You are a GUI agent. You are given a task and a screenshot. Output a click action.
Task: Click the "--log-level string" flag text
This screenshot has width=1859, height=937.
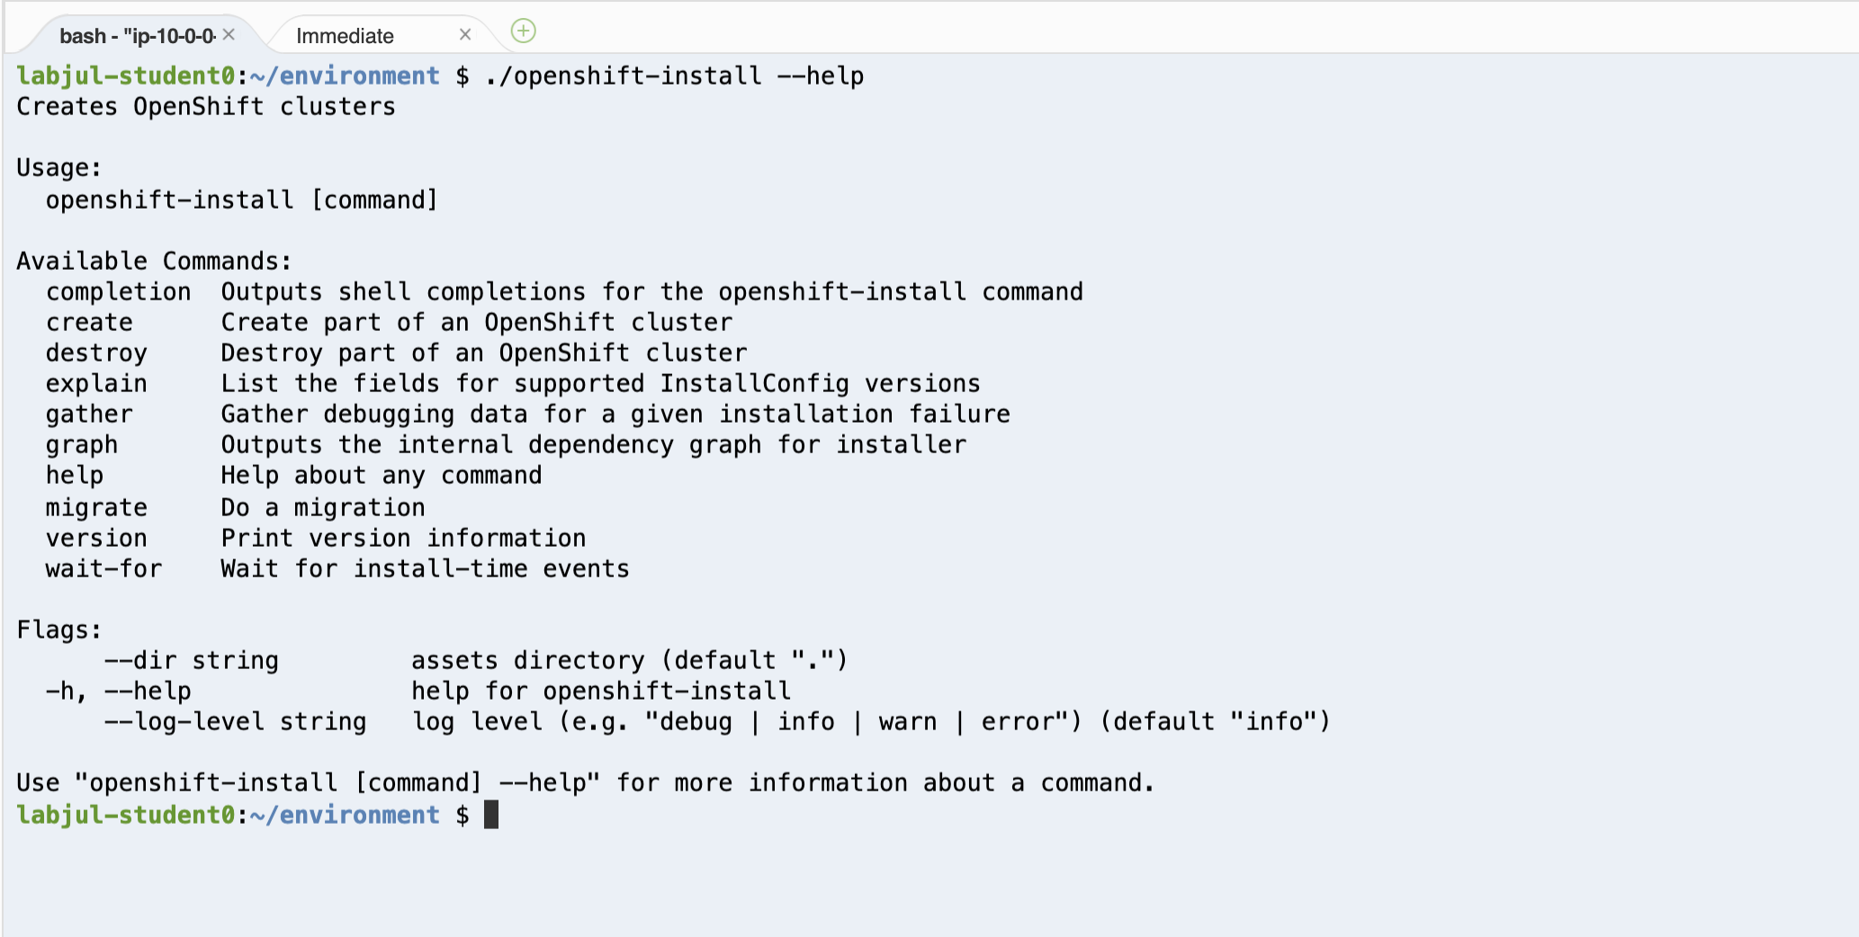[236, 722]
